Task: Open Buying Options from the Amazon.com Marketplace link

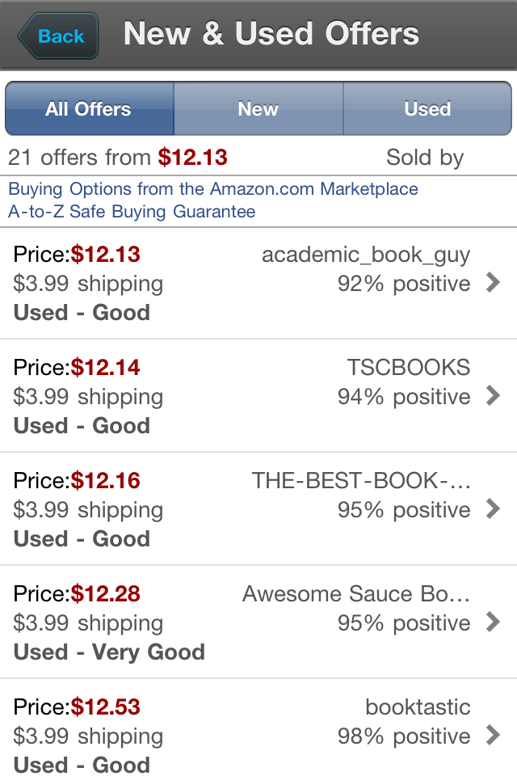Action: 213,188
